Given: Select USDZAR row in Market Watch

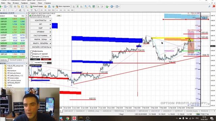Looking at the screenshot, I should coord(13,51).
